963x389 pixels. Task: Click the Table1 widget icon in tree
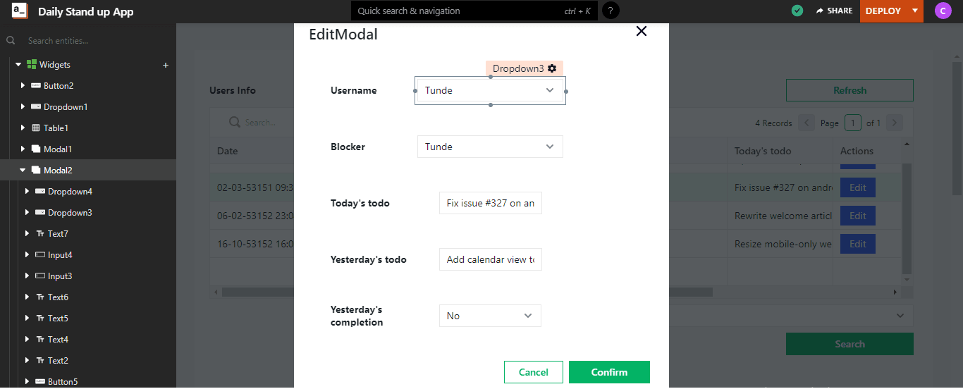pyautogui.click(x=36, y=128)
